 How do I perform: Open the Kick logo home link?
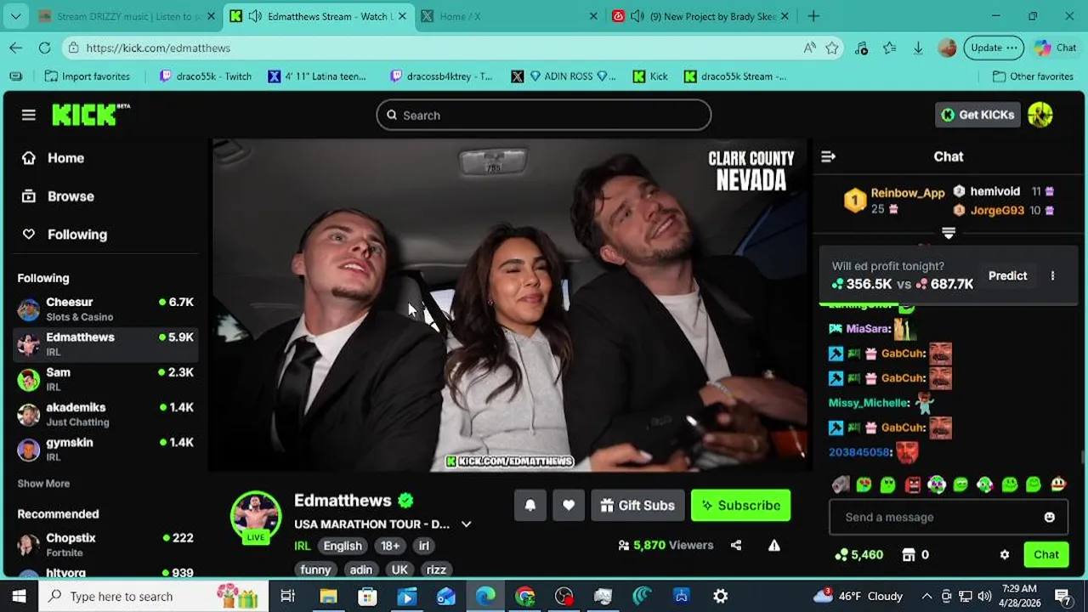point(91,115)
